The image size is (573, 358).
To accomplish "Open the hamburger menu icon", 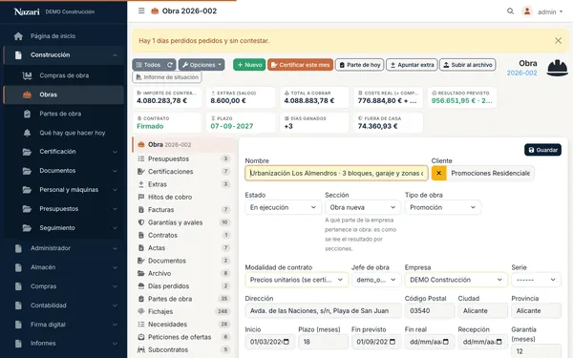I will [141, 11].
